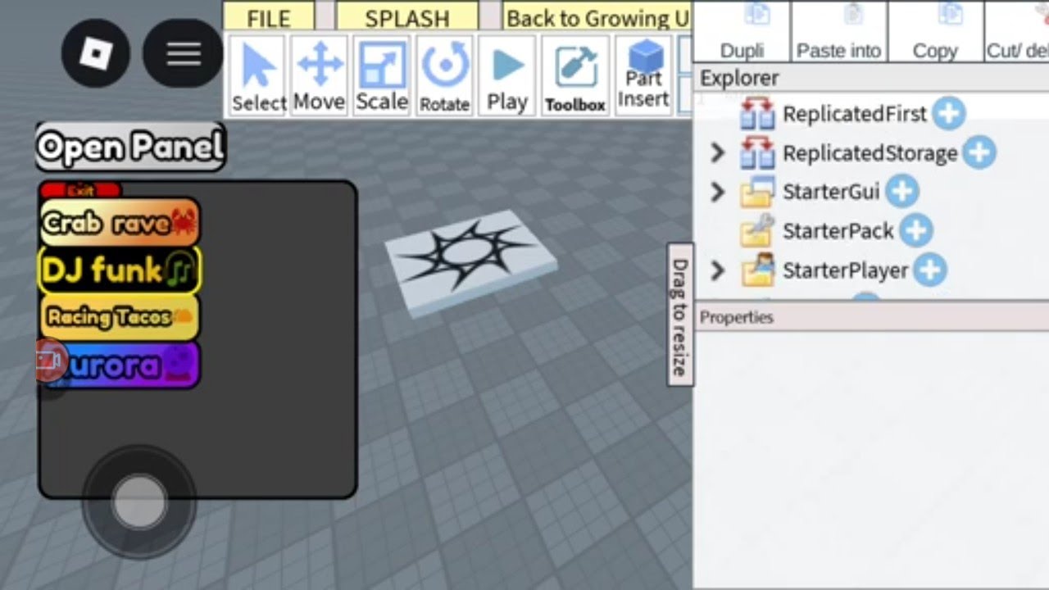Viewport: 1049px width, 590px height.
Task: Click the Explorer panel title
Action: pyautogui.click(x=739, y=78)
